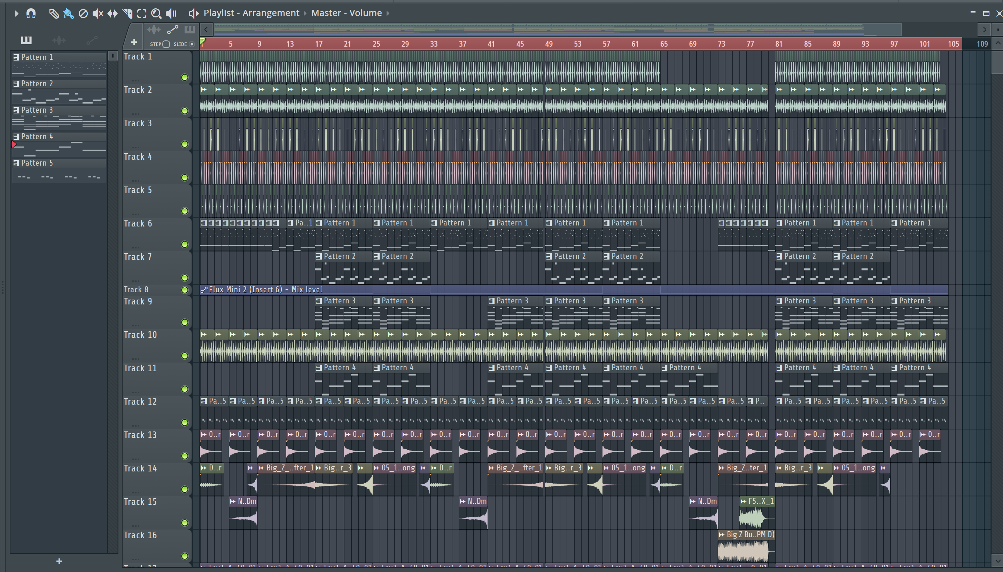Select the Mute tool icon
The width and height of the screenshot is (1003, 572).
[98, 13]
